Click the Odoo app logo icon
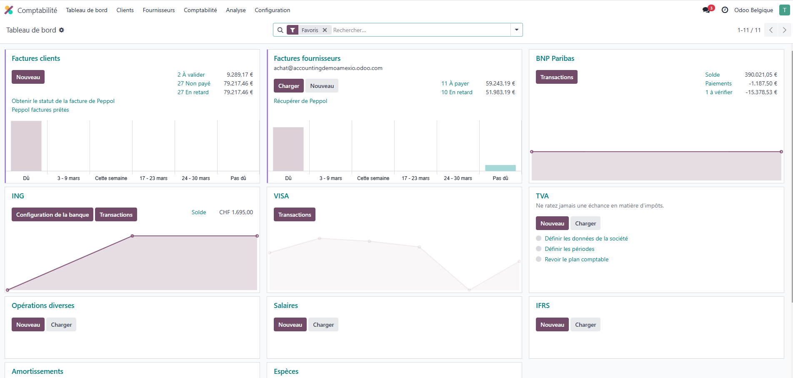 (x=9, y=10)
